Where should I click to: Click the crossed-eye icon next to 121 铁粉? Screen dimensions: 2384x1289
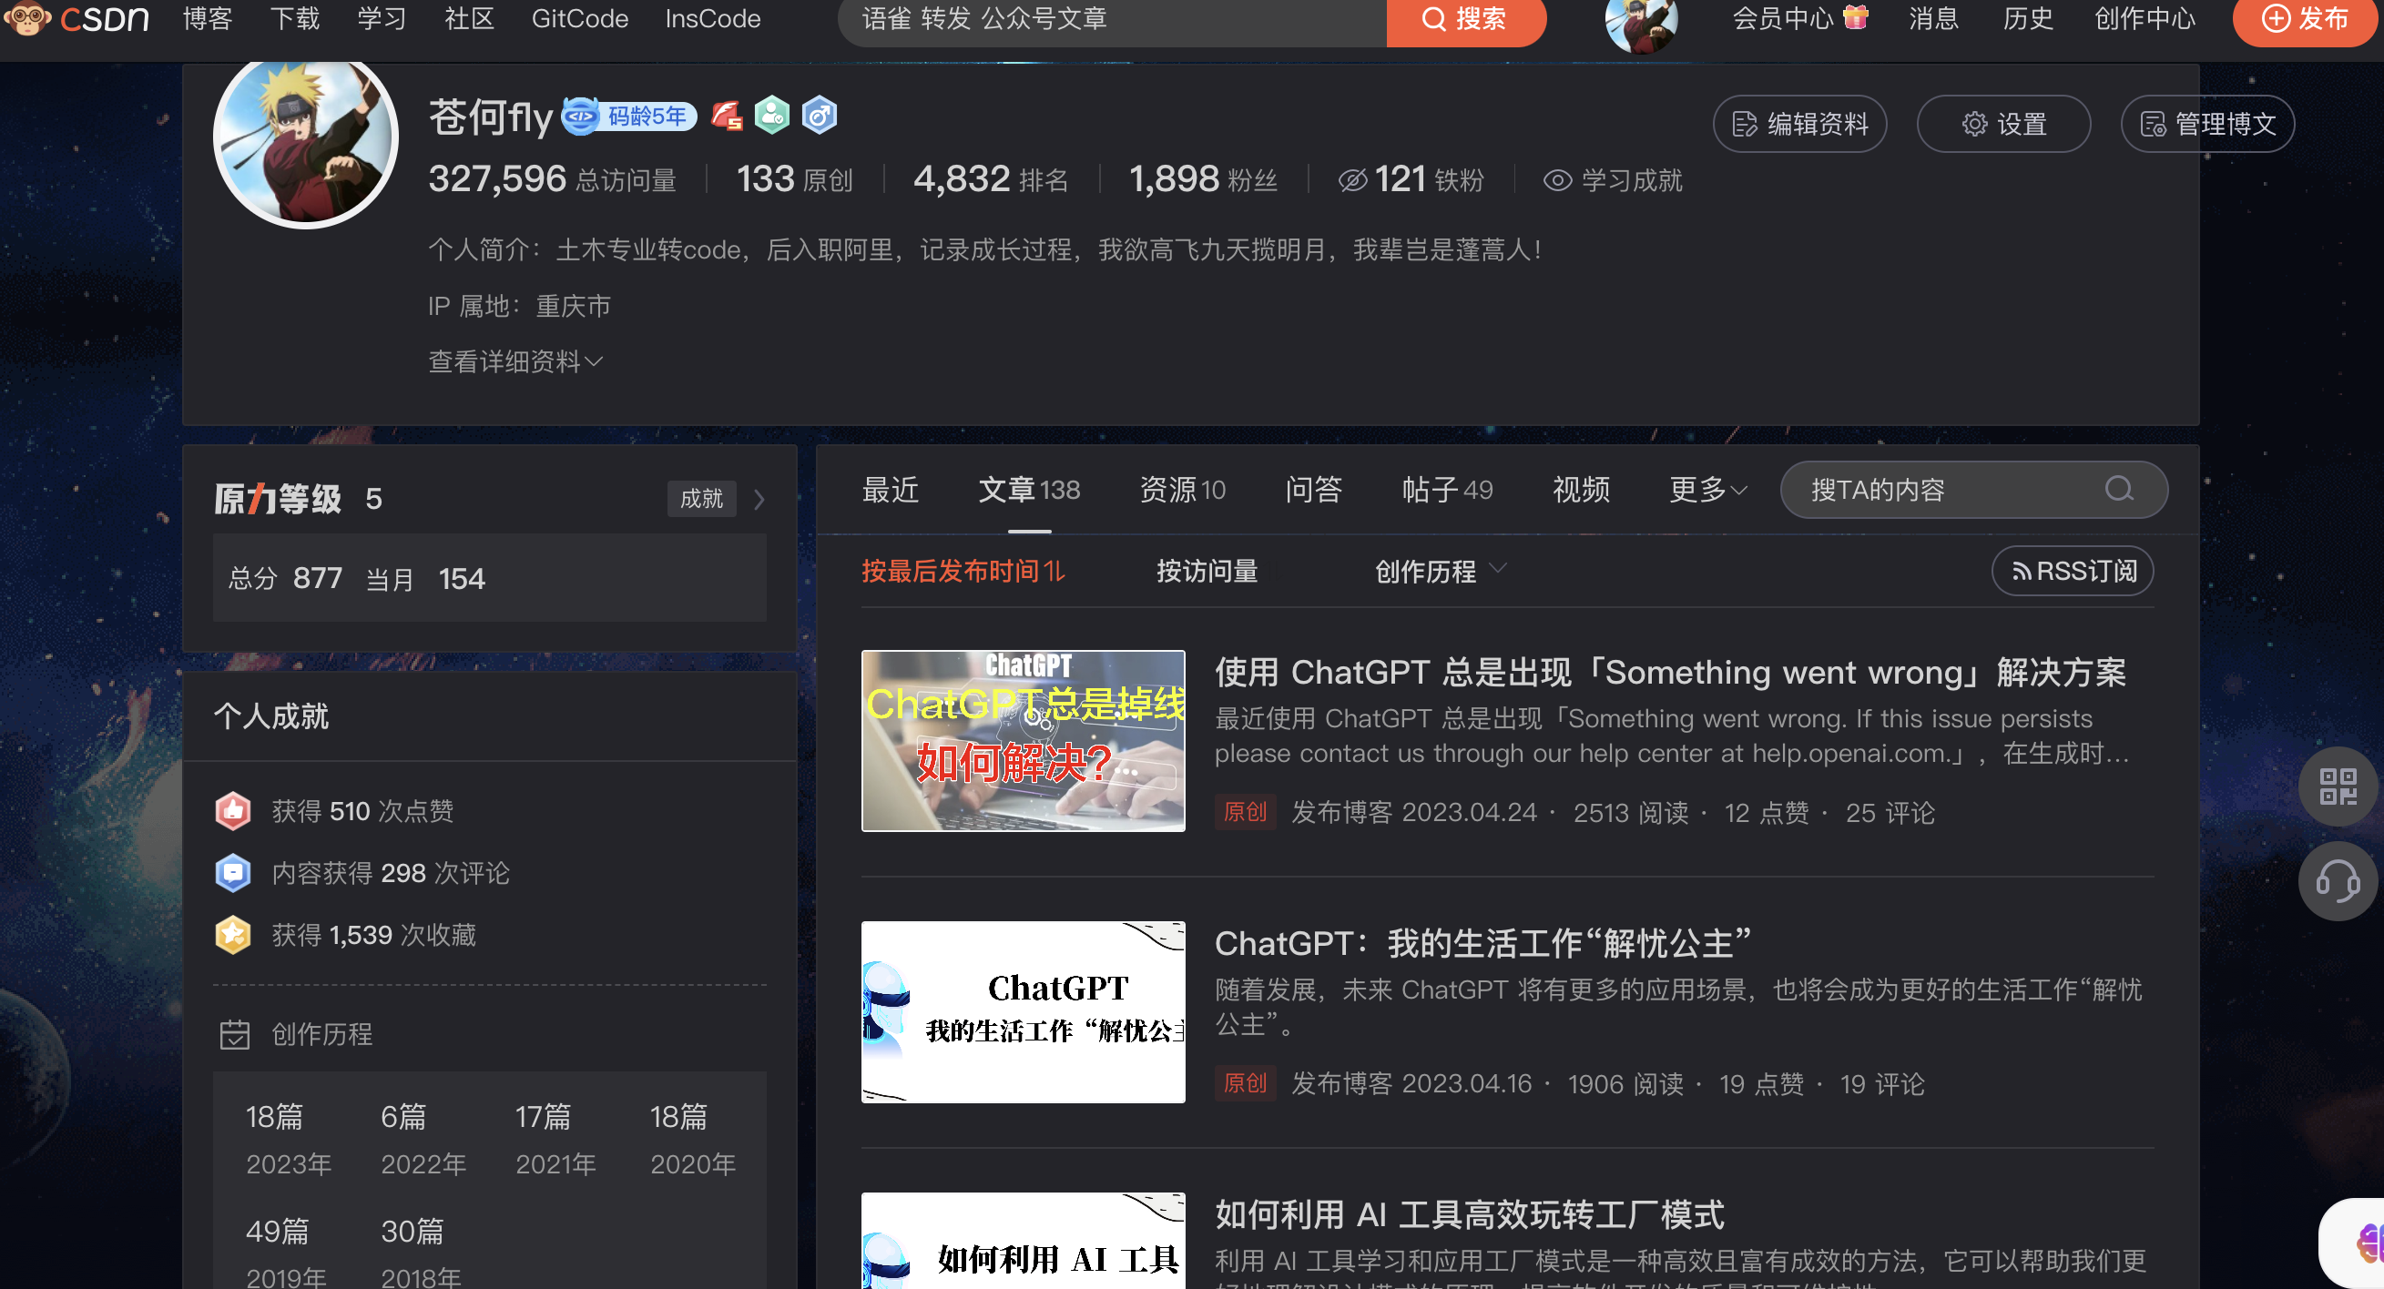pyautogui.click(x=1352, y=180)
